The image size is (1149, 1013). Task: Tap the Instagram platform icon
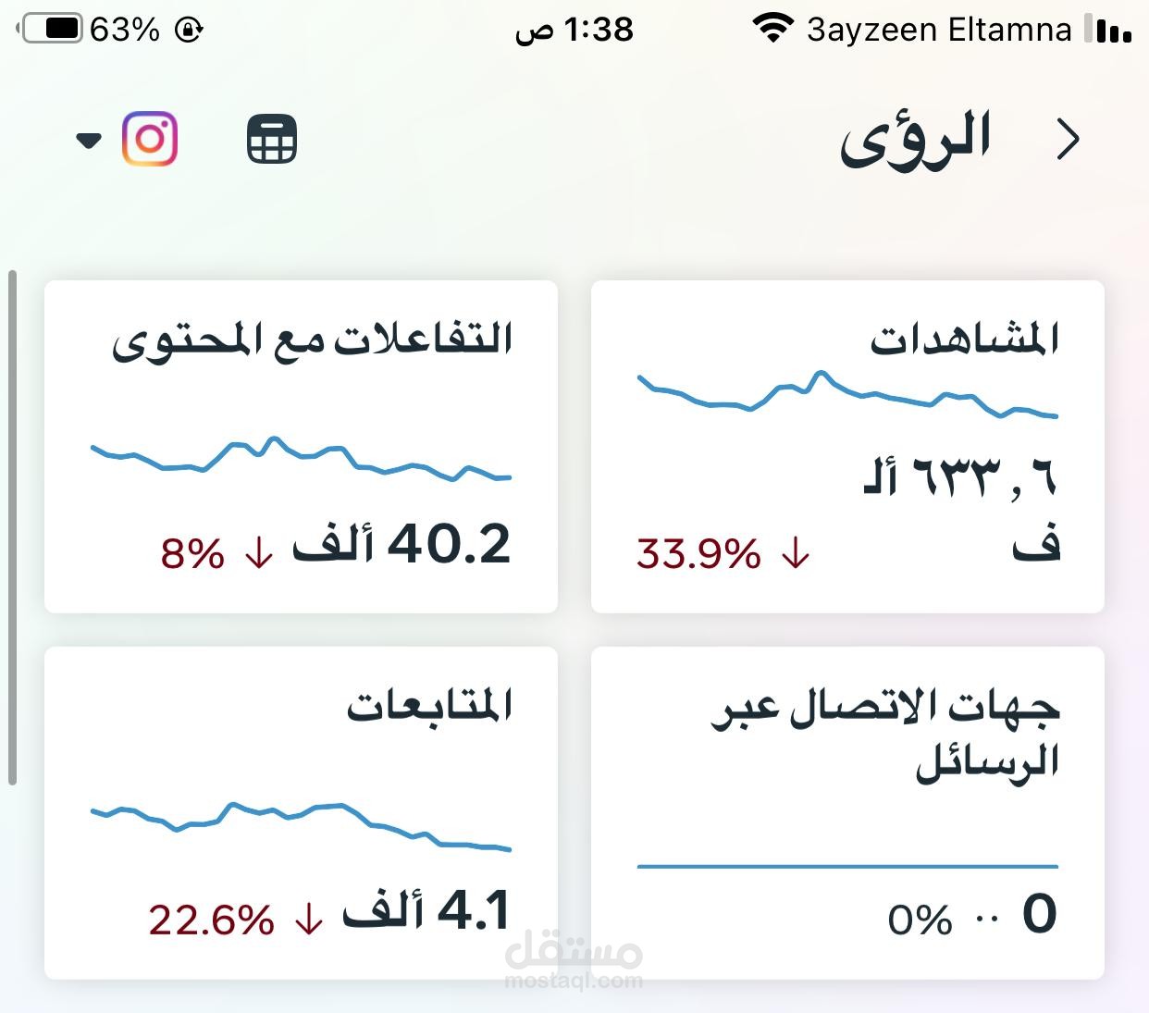(x=150, y=139)
